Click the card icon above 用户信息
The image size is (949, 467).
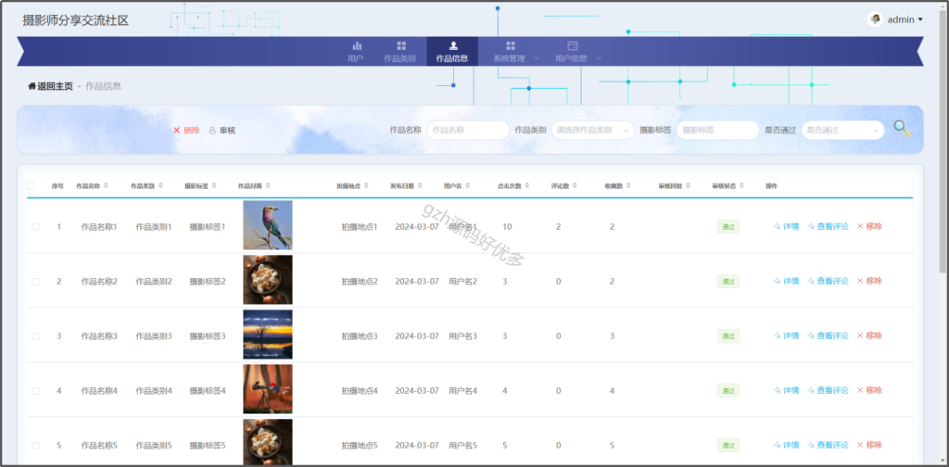coord(573,46)
